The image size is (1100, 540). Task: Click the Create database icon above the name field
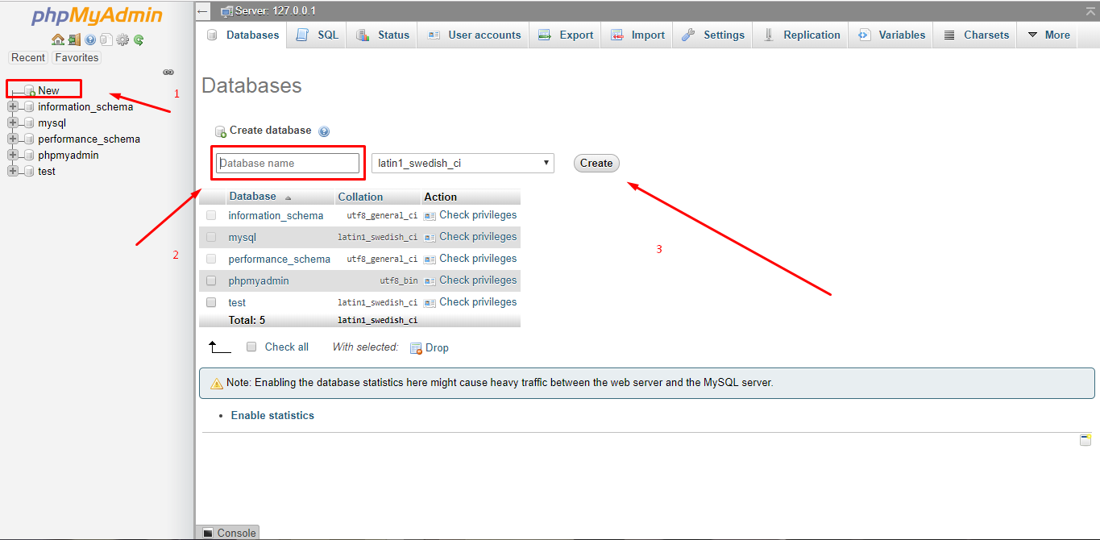220,131
